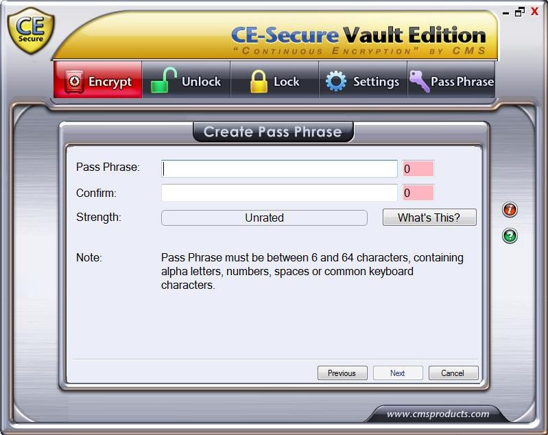Go back with the Previous button
Viewport: 548px width, 435px height.
click(342, 373)
